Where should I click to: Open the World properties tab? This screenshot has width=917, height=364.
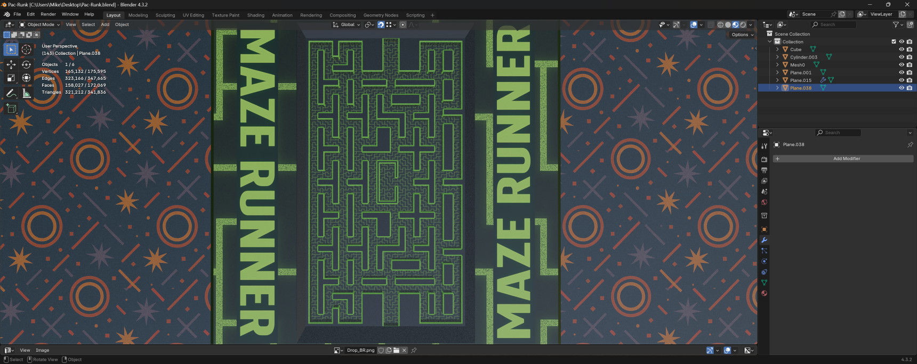tap(764, 202)
